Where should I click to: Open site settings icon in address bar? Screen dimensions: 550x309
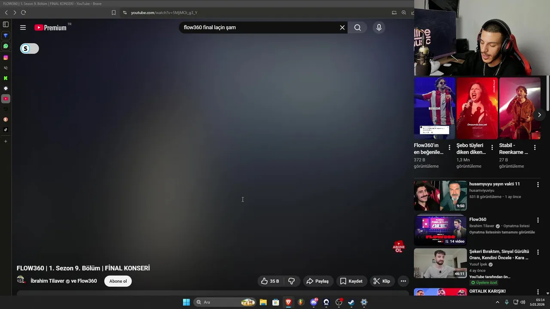125,12
